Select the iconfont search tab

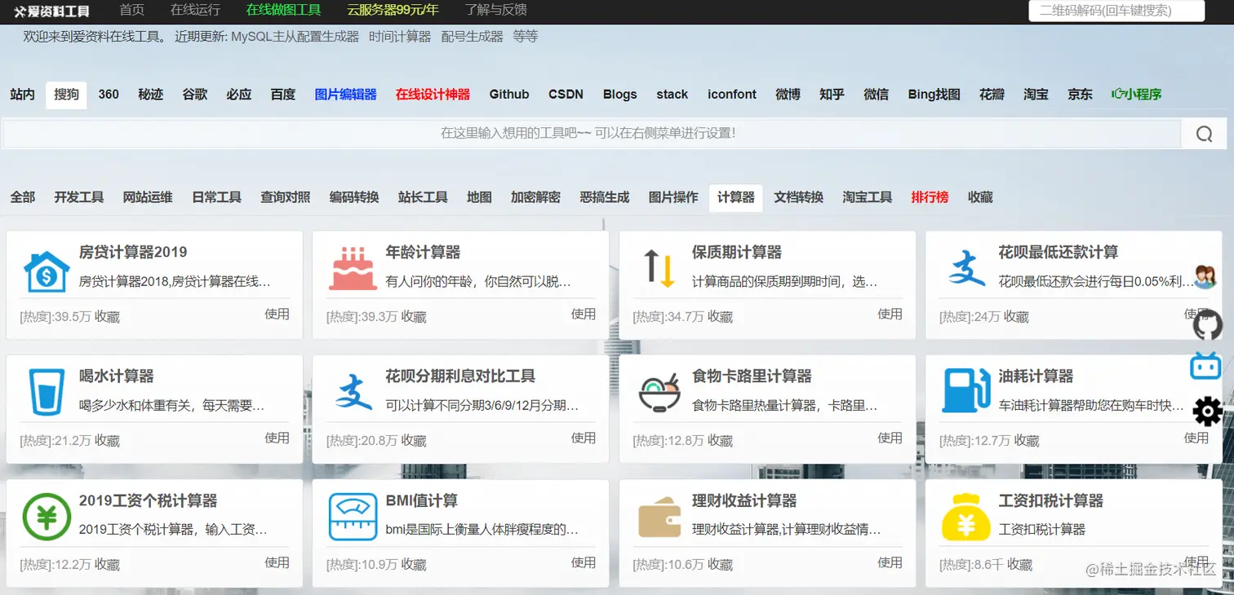tap(732, 95)
